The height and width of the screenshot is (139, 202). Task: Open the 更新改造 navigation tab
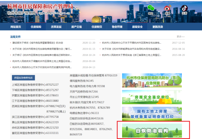158,27
